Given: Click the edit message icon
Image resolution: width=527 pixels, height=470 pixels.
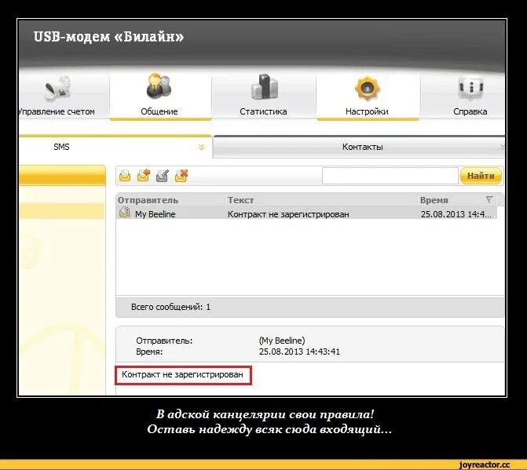Looking at the screenshot, I should [x=163, y=176].
